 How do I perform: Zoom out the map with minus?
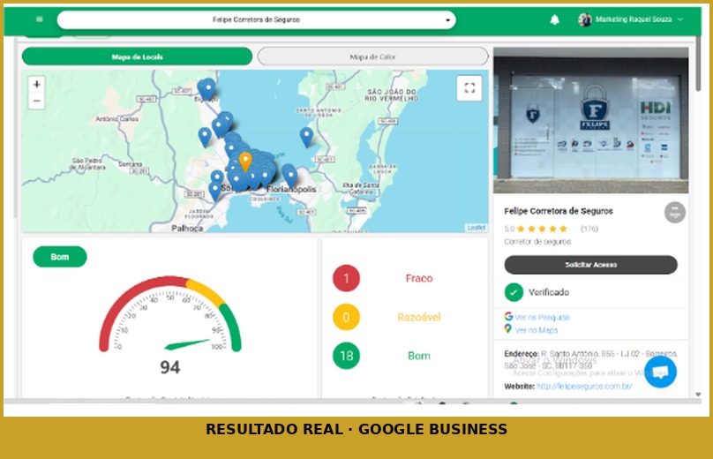click(x=37, y=101)
